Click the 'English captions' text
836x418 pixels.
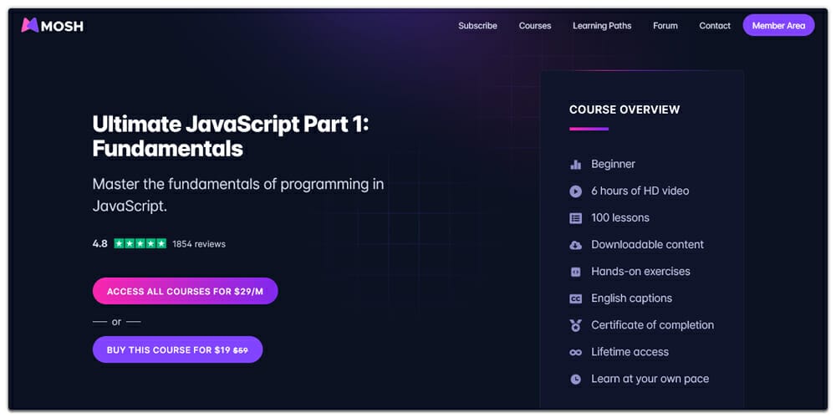[631, 298]
